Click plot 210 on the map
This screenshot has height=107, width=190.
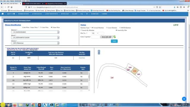(x=130, y=67)
